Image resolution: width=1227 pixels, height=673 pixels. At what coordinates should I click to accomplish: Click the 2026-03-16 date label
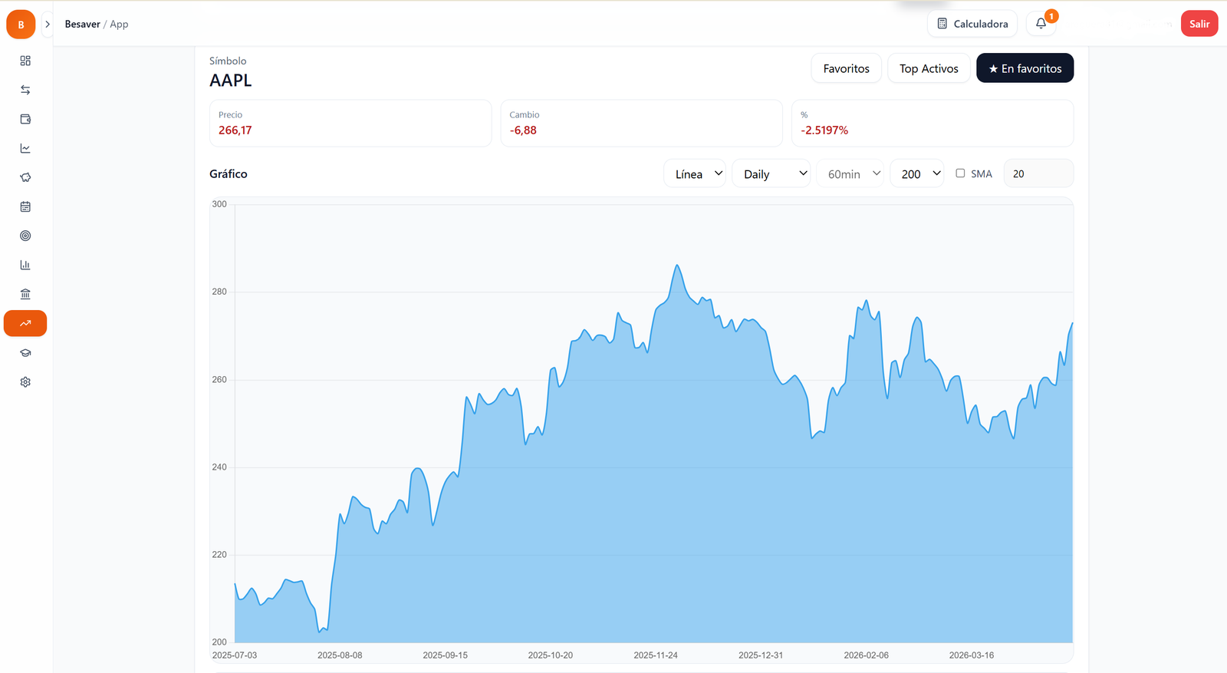click(x=972, y=655)
